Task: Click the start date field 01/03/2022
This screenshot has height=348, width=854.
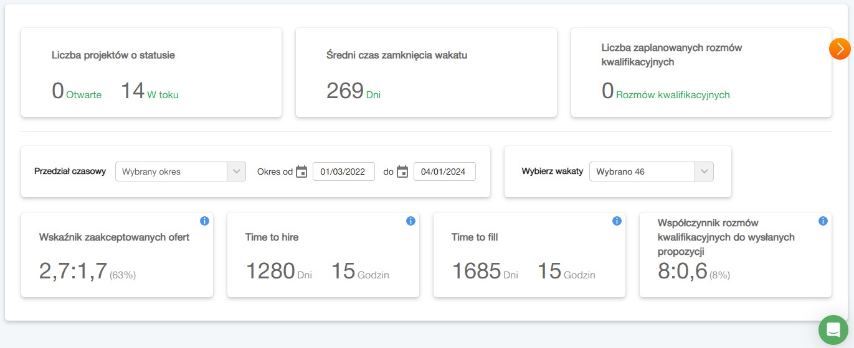Action: click(343, 172)
